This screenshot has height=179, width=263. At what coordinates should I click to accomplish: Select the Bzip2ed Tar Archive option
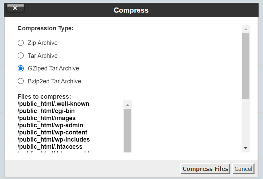21,81
